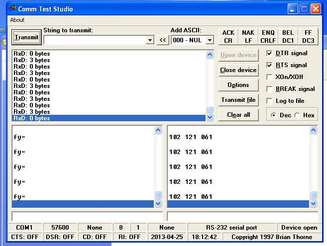The height and width of the screenshot is (246, 327).
Task: Open the Add ASCII 000 - NUL dropdown
Action: click(210, 40)
